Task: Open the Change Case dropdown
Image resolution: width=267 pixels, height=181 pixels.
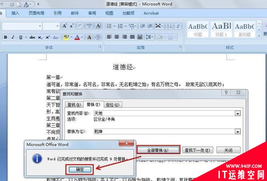Action: click(x=56, y=37)
